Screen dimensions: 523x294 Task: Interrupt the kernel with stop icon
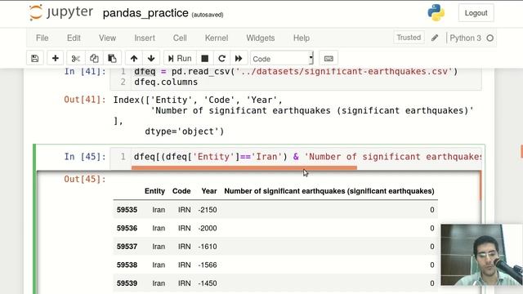coord(205,59)
